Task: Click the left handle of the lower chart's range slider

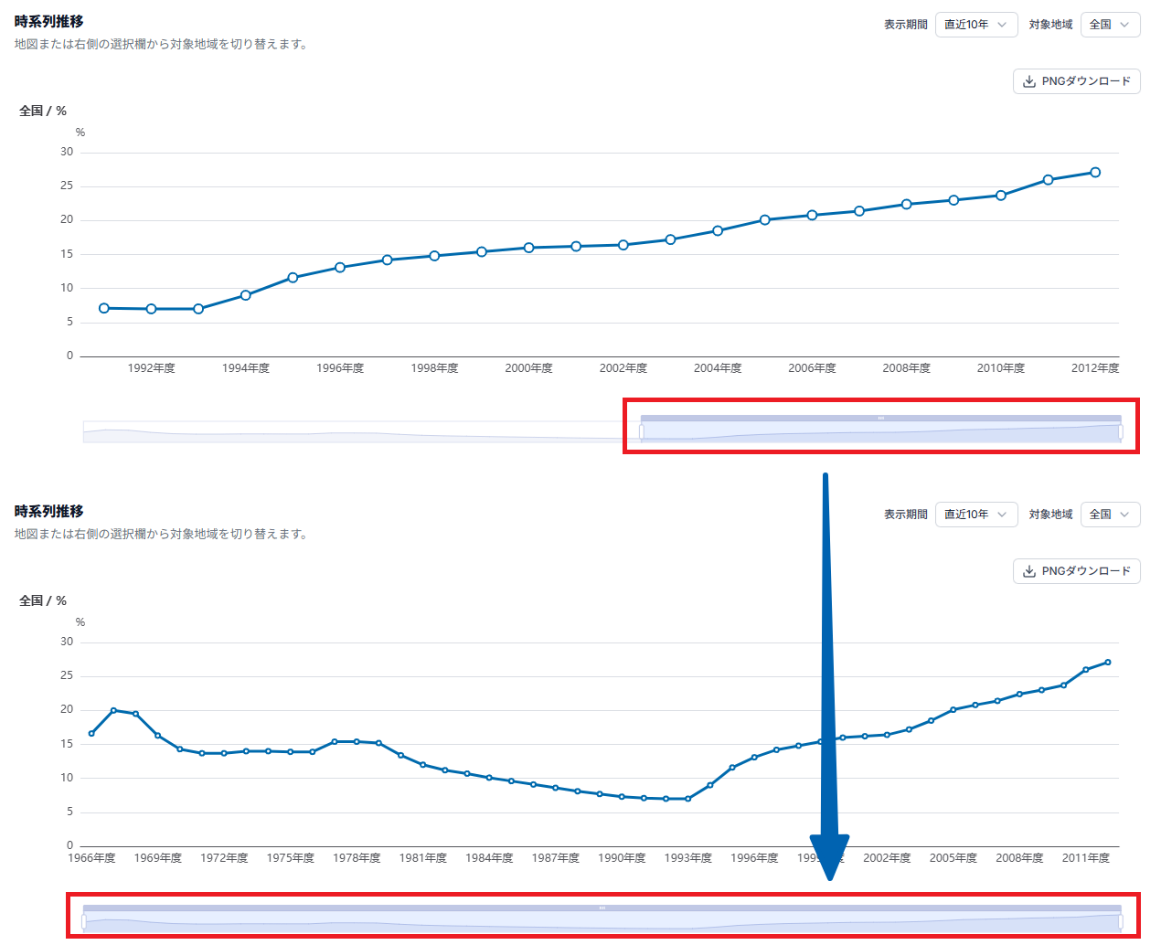Action: pos(84,922)
